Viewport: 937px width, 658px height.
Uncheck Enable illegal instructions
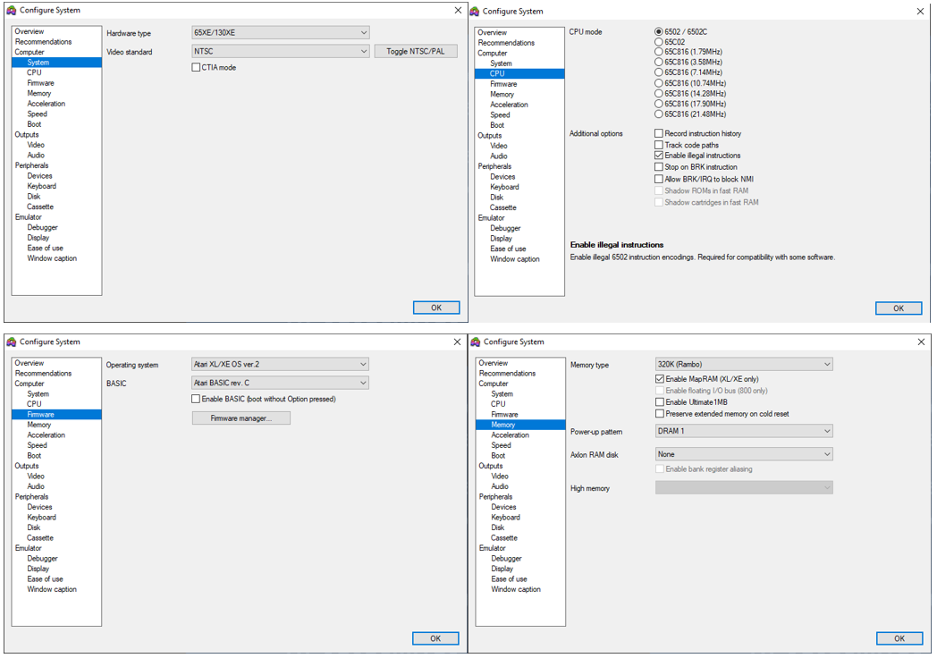659,156
